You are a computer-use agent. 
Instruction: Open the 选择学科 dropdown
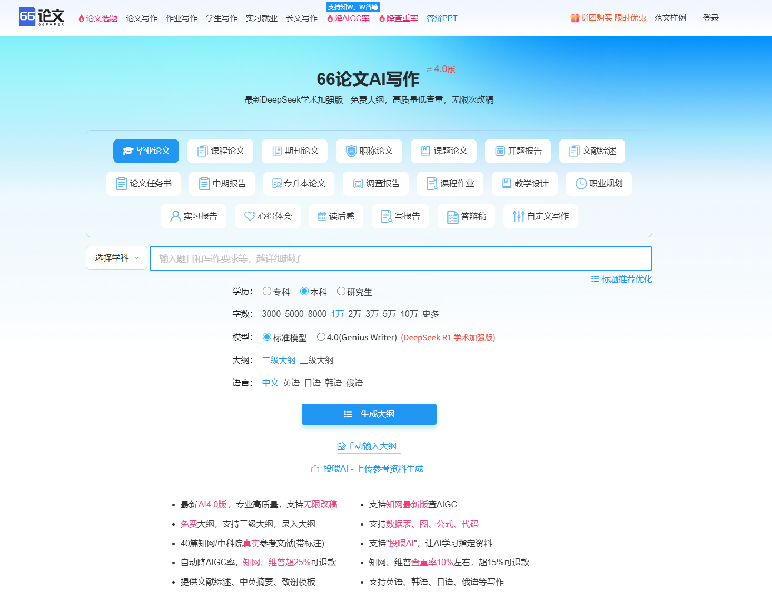[116, 258]
